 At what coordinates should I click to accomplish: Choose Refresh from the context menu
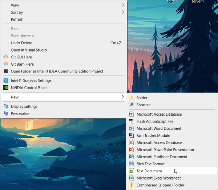17,20
